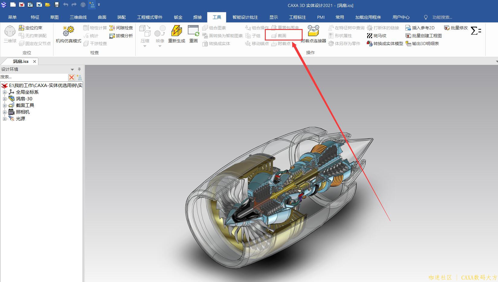Screen dimensions: 498x282
Task: Click the 截面 section tool in ribbon
Action: (279, 36)
